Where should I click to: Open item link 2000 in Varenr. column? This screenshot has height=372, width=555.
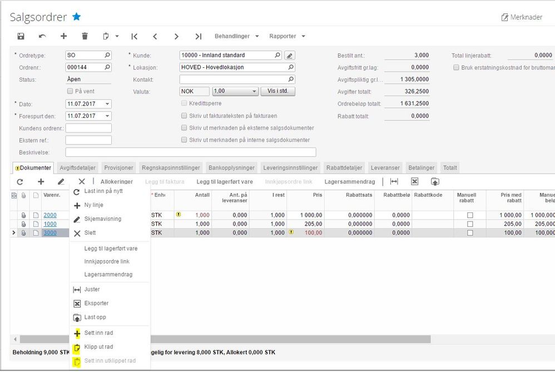coord(50,215)
